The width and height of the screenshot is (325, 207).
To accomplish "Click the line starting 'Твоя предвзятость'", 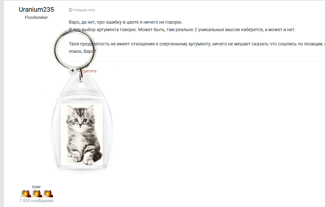I will coord(197,44).
